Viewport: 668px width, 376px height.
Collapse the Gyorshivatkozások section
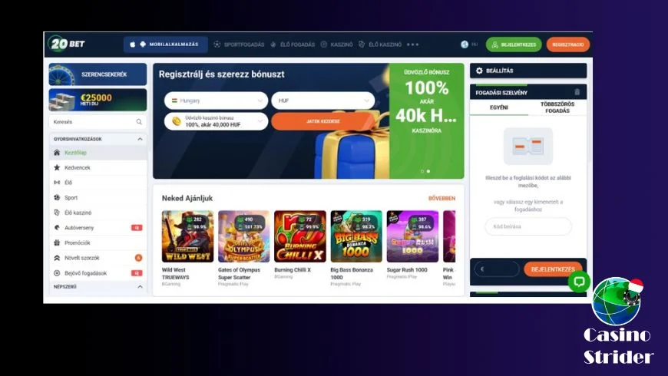[140, 139]
